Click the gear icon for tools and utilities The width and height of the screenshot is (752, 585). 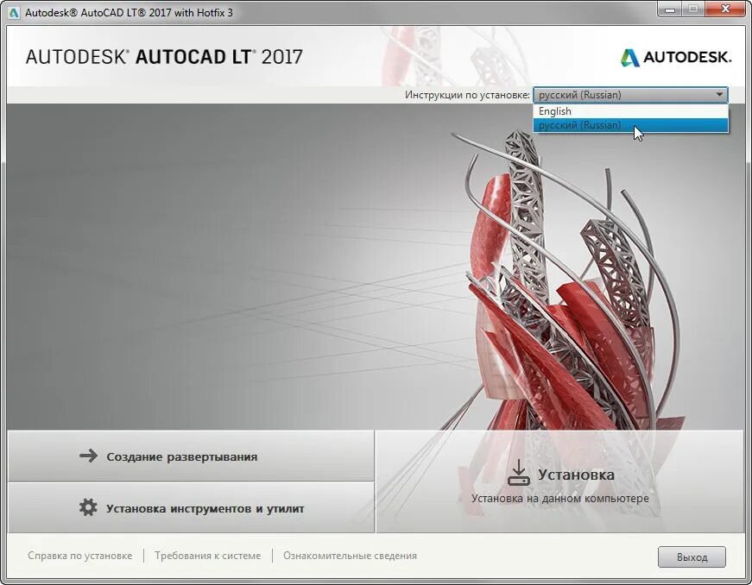[88, 507]
